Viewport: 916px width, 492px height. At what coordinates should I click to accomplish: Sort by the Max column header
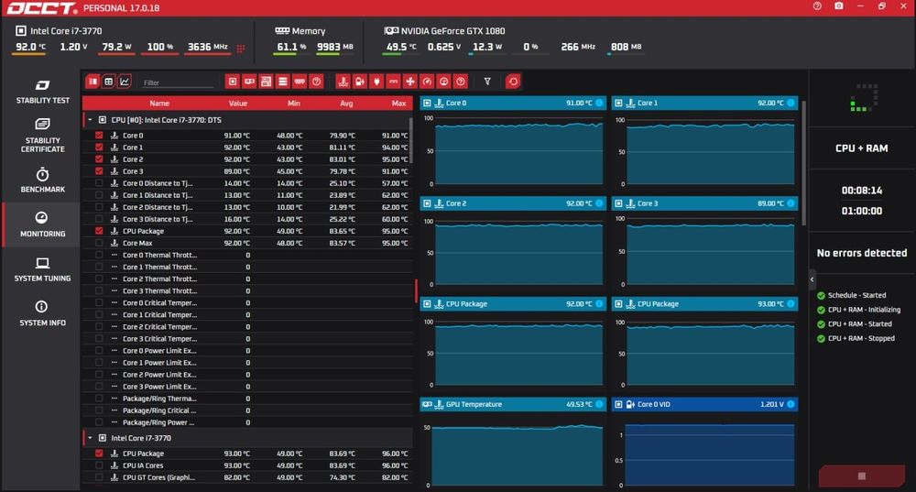(x=399, y=104)
